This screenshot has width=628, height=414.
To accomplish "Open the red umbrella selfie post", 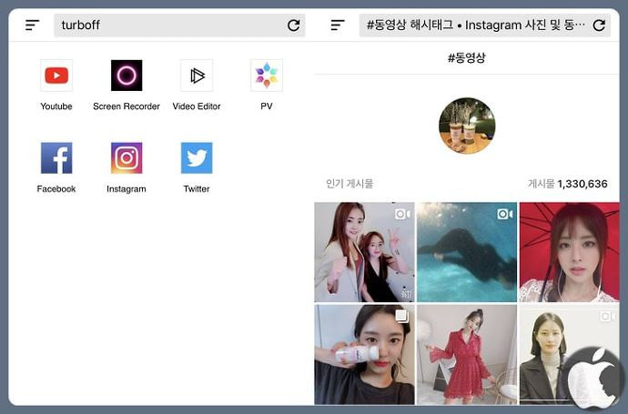I will 569,252.
